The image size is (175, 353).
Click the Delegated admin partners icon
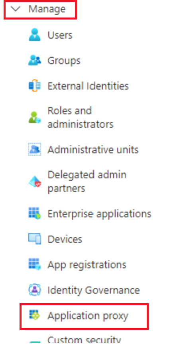(35, 181)
